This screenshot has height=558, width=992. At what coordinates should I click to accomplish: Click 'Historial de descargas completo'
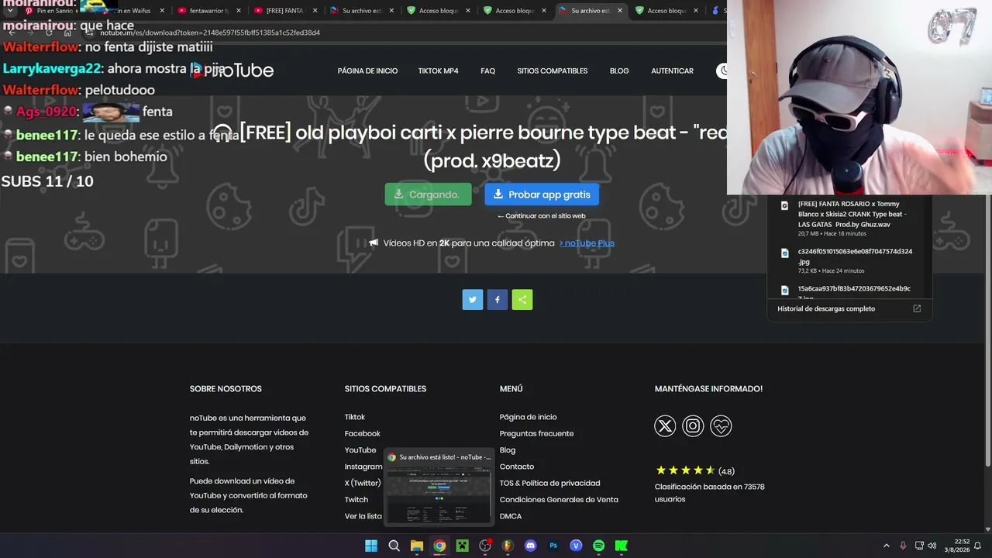(826, 308)
